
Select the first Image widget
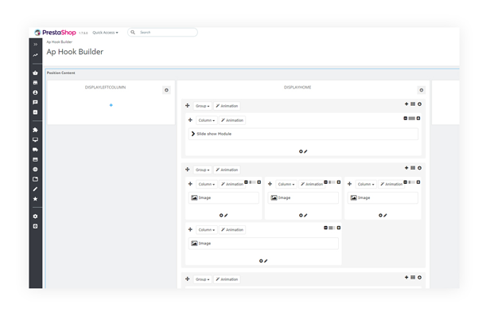224,198
